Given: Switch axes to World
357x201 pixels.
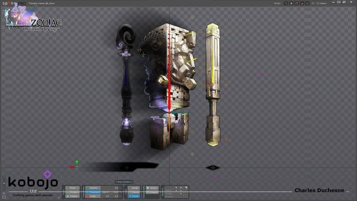Looking at the screenshot, I should coord(134,196).
